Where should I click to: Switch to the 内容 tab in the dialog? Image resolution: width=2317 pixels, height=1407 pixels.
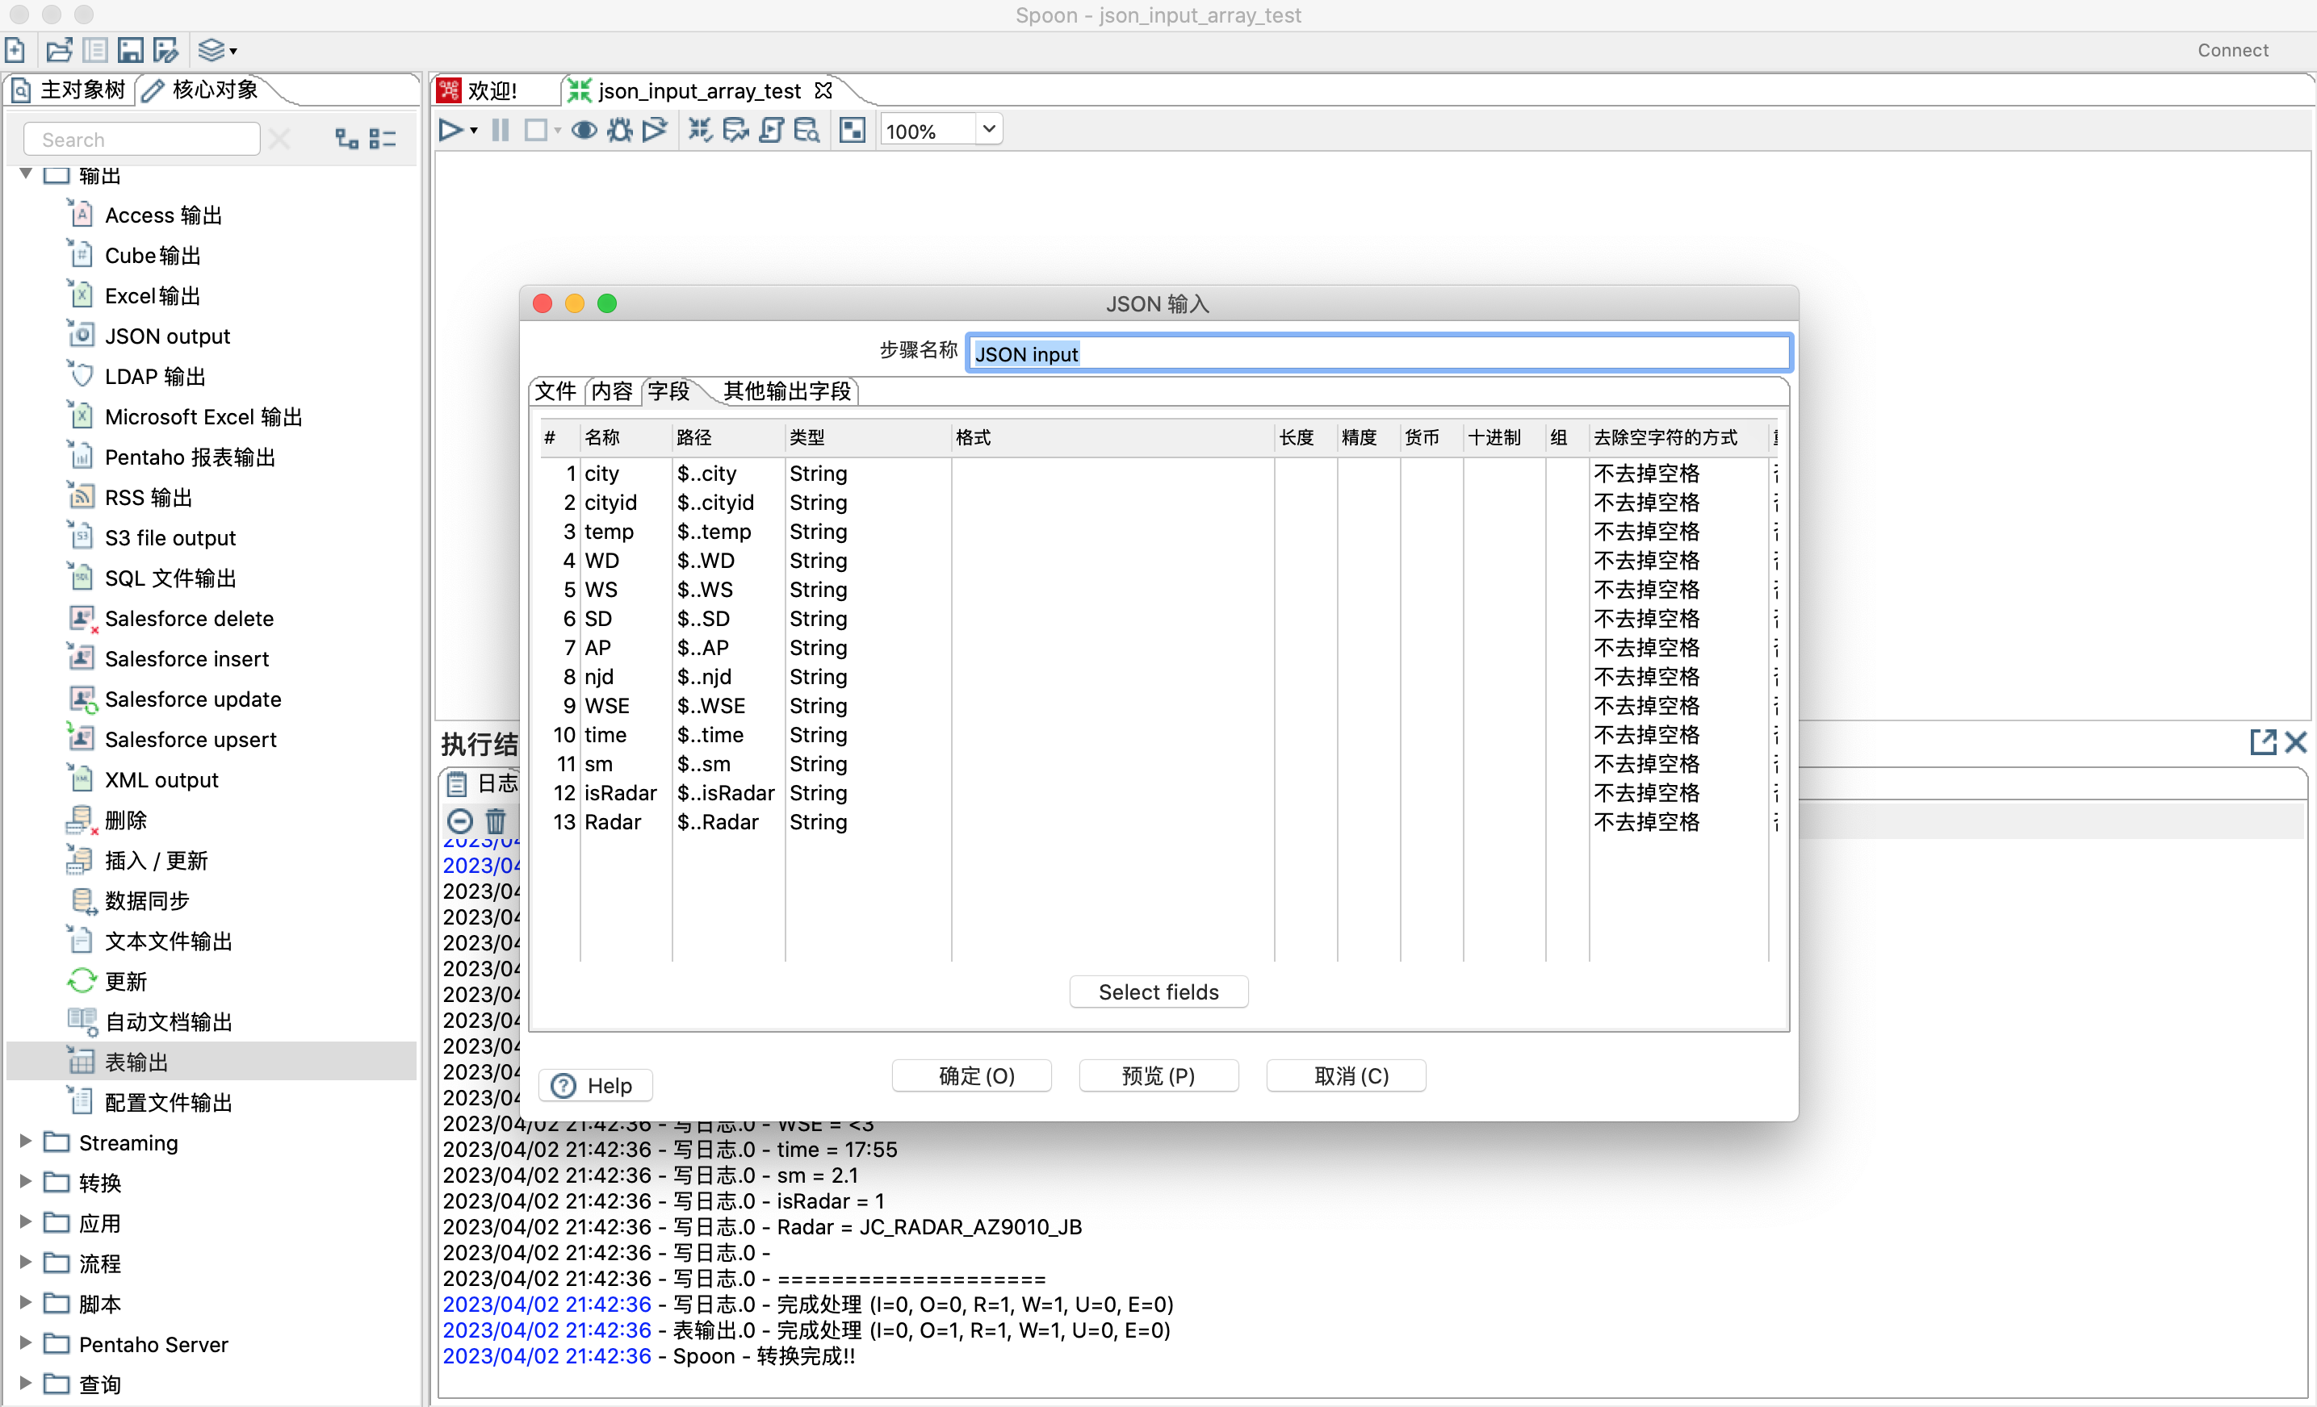[x=612, y=391]
